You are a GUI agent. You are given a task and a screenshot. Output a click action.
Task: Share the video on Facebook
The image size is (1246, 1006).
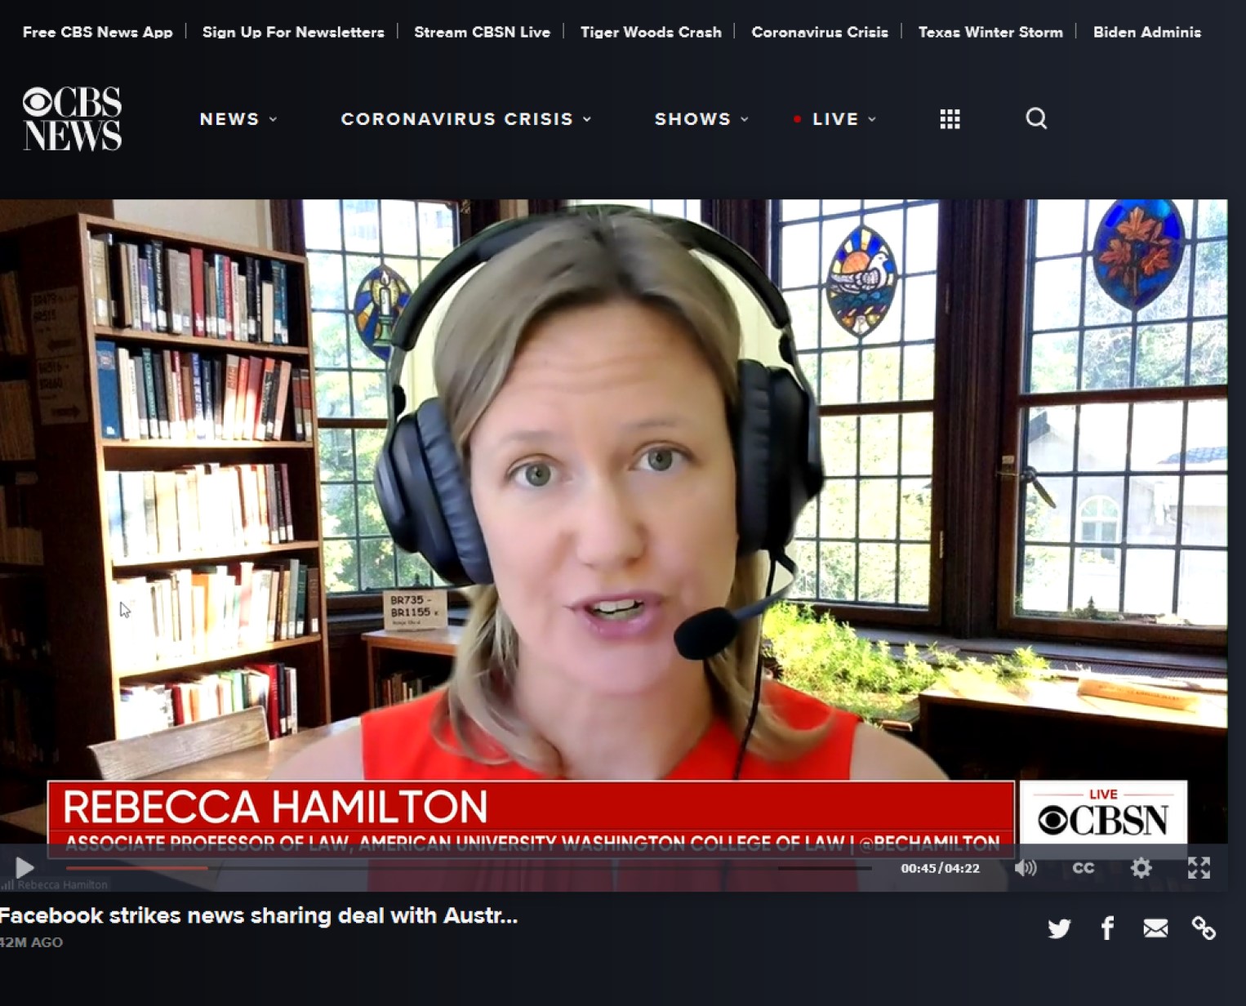pyautogui.click(x=1107, y=928)
